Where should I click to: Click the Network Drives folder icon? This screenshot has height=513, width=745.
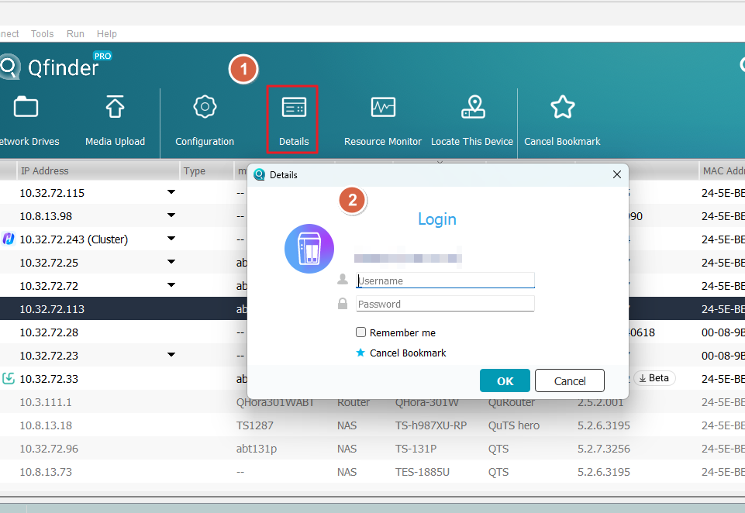point(26,108)
